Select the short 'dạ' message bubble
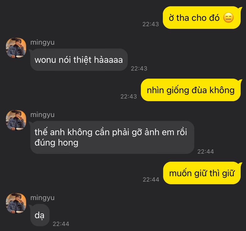This screenshot has height=231, width=246. tap(40, 215)
